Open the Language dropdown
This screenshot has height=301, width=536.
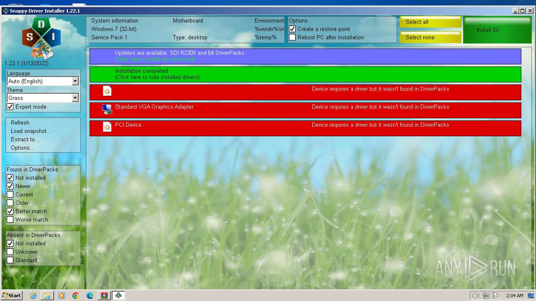(x=43, y=81)
